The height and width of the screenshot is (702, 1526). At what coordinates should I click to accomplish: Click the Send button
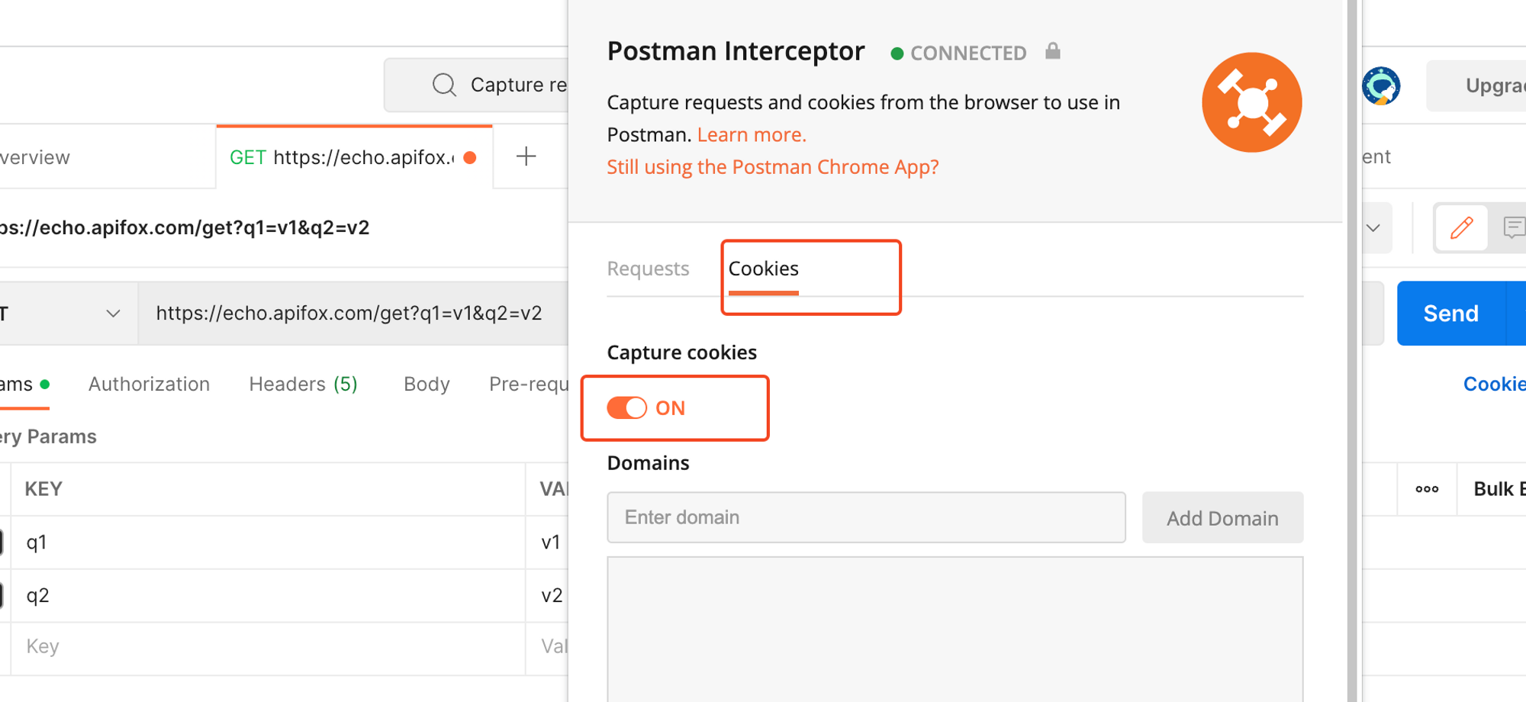pos(1450,313)
